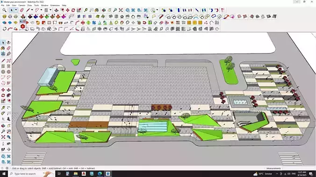Image resolution: width=316 pixels, height=177 pixels.
Task: Select Push/Pull tool in top toolbar
Action: click(x=57, y=10)
